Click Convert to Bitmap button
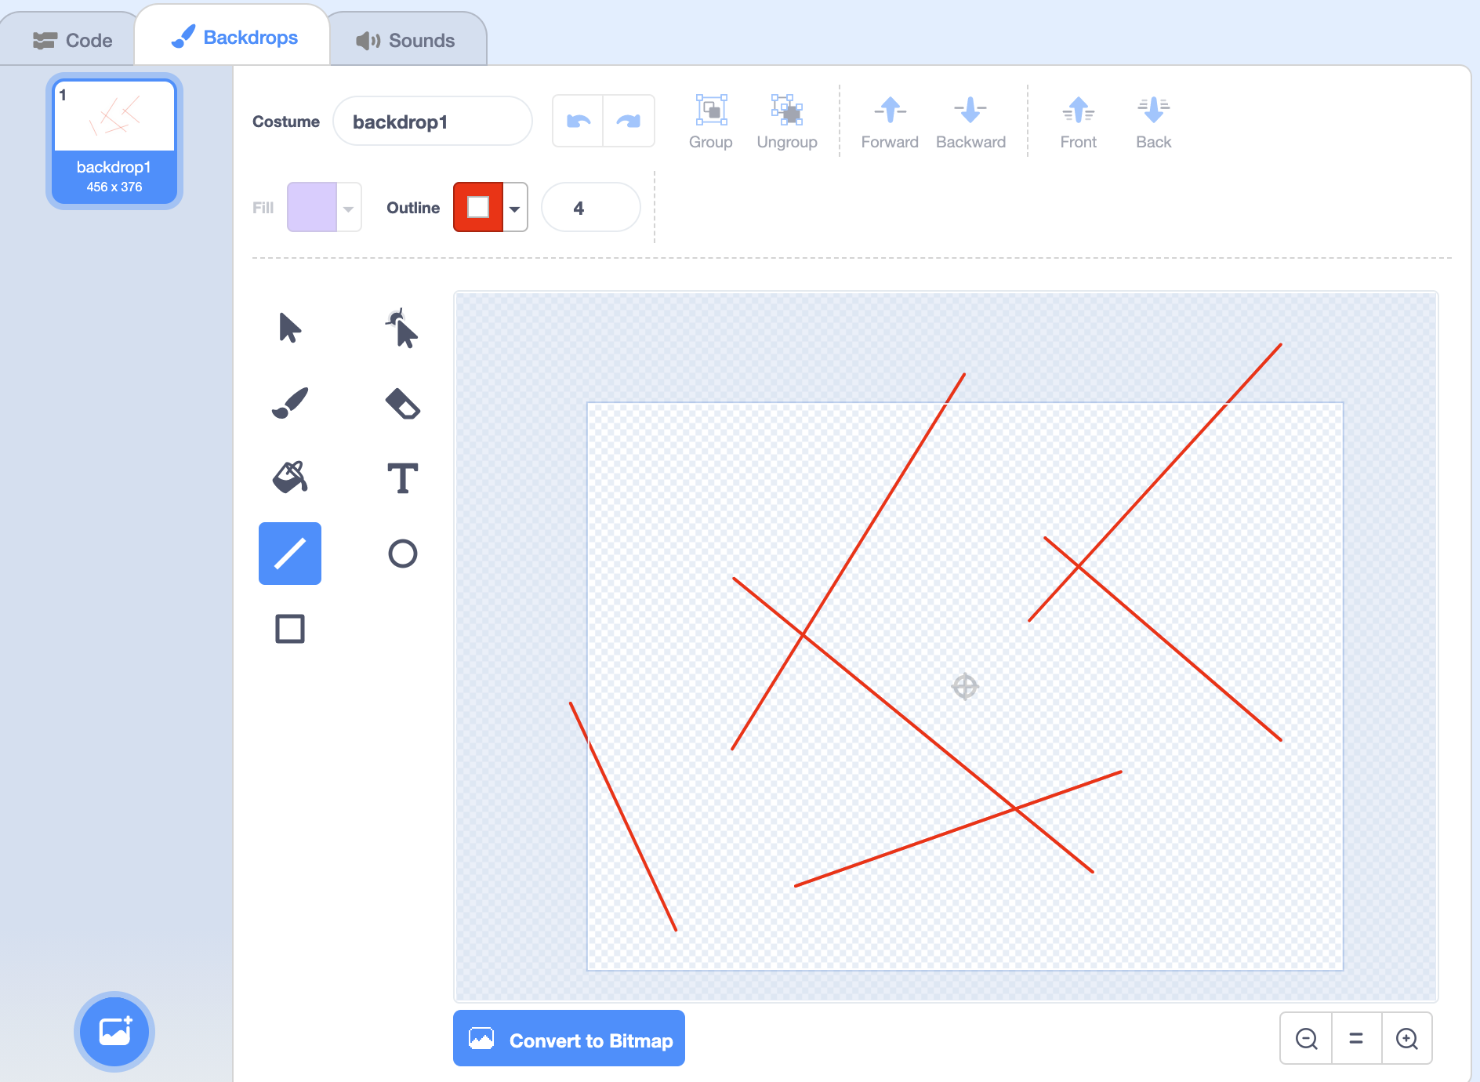This screenshot has width=1480, height=1082. tap(569, 1039)
